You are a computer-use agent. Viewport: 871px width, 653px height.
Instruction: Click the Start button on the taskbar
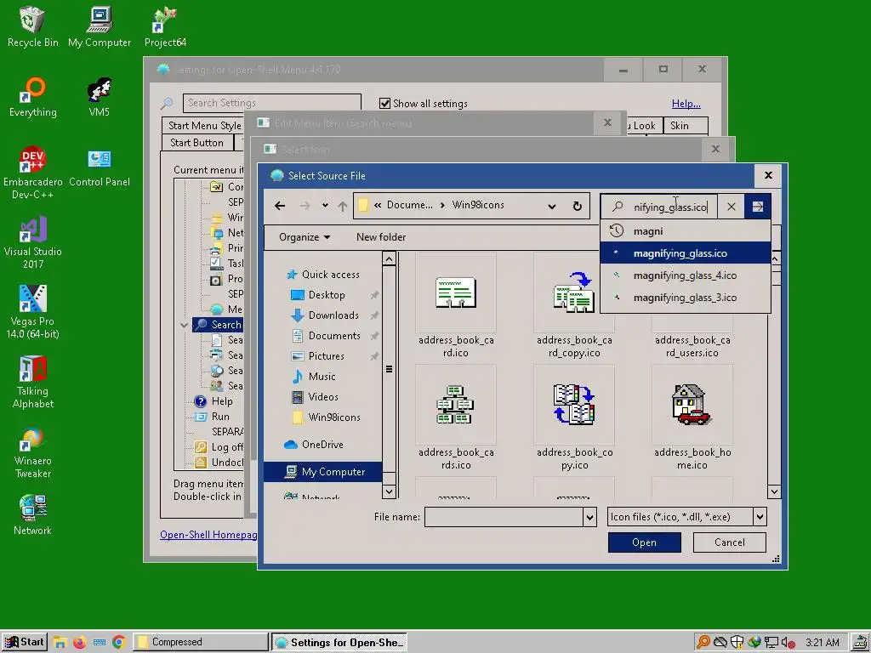[x=25, y=643]
